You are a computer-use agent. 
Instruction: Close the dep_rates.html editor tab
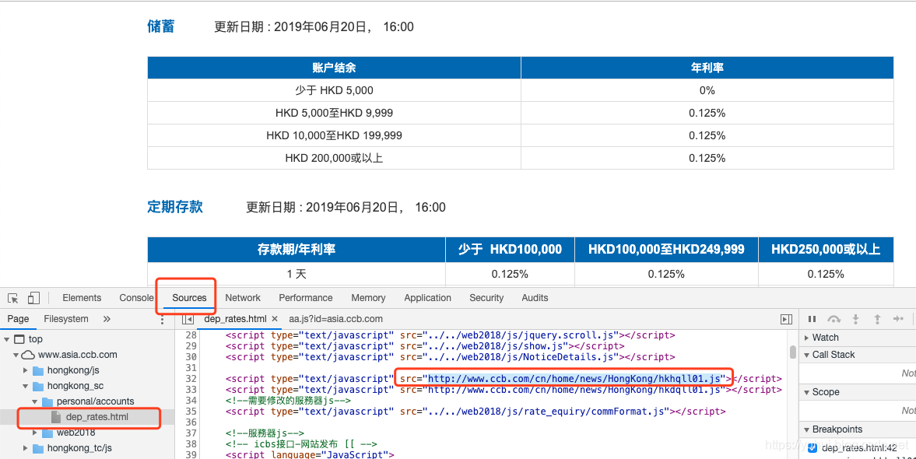[275, 319]
